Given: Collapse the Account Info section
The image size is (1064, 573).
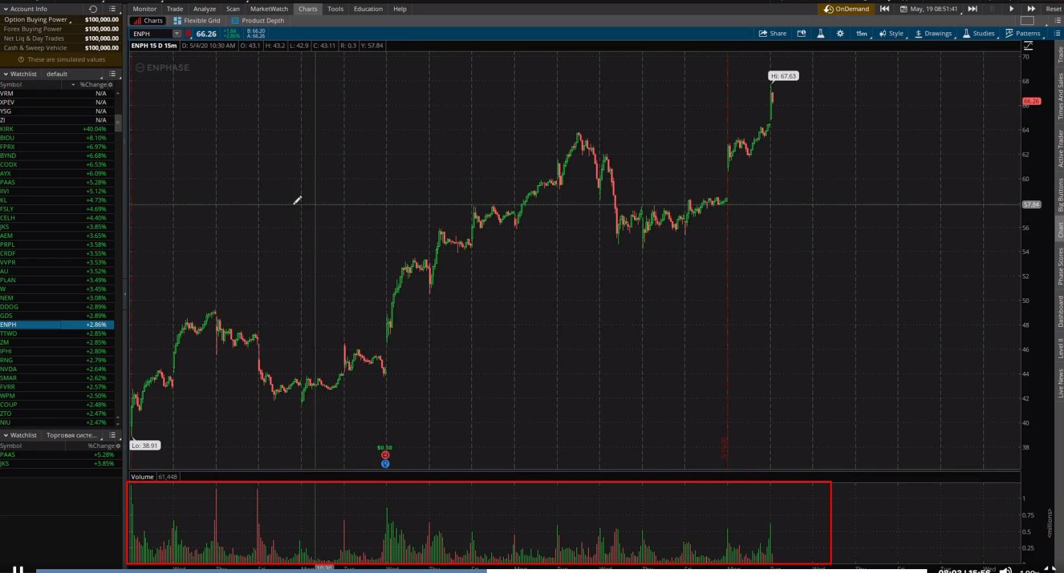Looking at the screenshot, I should click(x=6, y=9).
